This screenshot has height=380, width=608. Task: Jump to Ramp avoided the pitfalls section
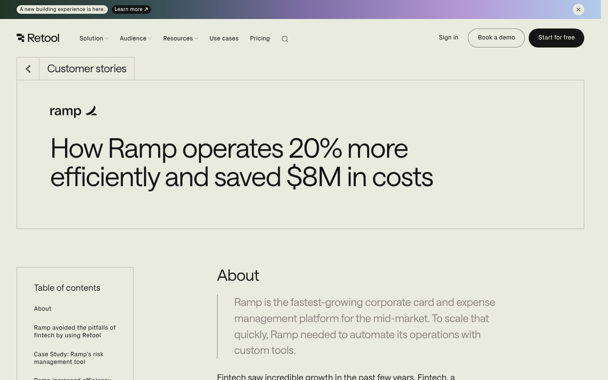point(75,332)
